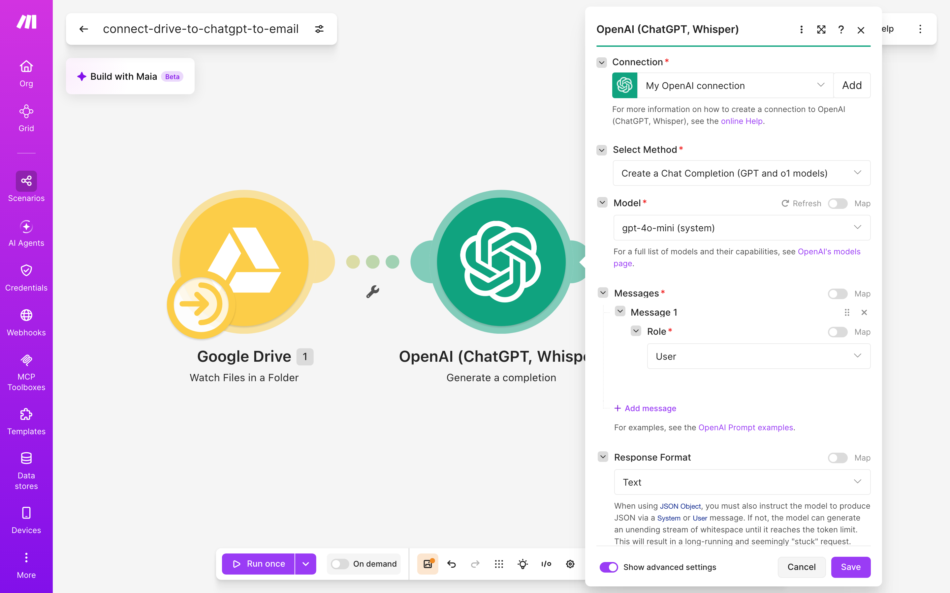The image size is (950, 593).
Task: Go back using the left arrow
Action: tap(83, 29)
